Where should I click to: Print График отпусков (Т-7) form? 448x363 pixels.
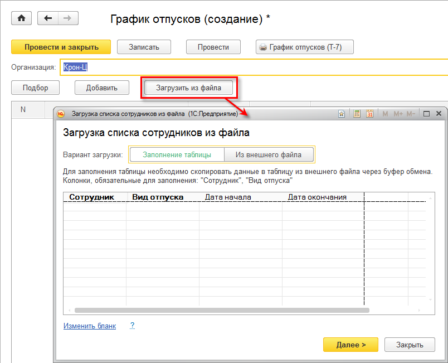(x=305, y=47)
